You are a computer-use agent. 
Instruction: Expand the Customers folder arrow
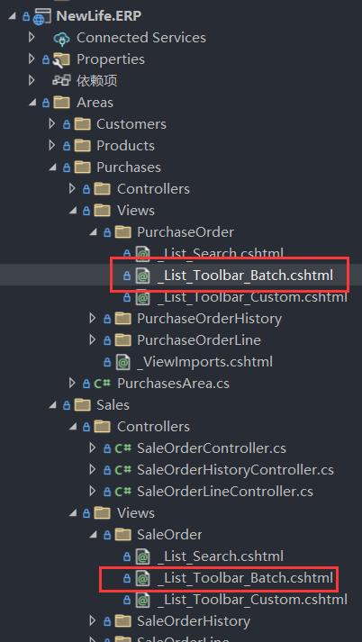(51, 124)
